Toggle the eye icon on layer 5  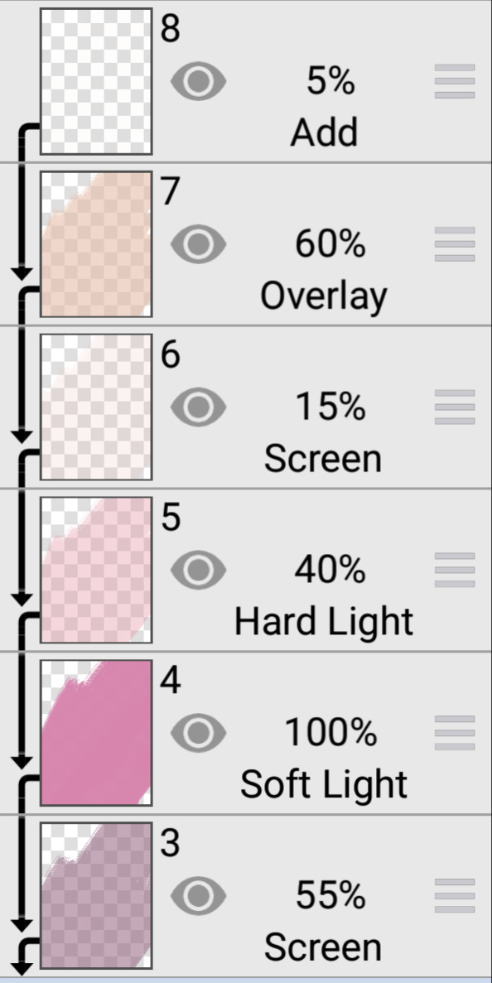point(198,570)
